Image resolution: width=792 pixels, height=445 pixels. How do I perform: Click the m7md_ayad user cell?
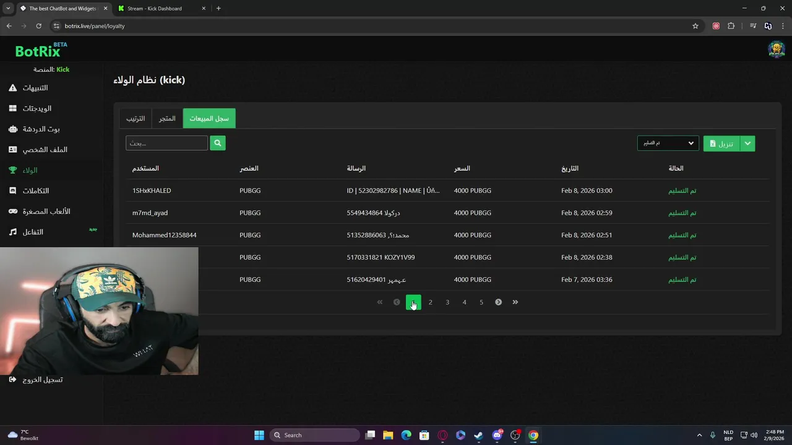point(150,213)
